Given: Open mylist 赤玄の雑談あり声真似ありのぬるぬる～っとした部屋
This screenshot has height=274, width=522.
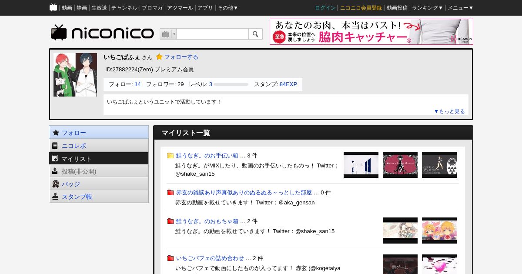Looking at the screenshot, I should click(x=244, y=193).
